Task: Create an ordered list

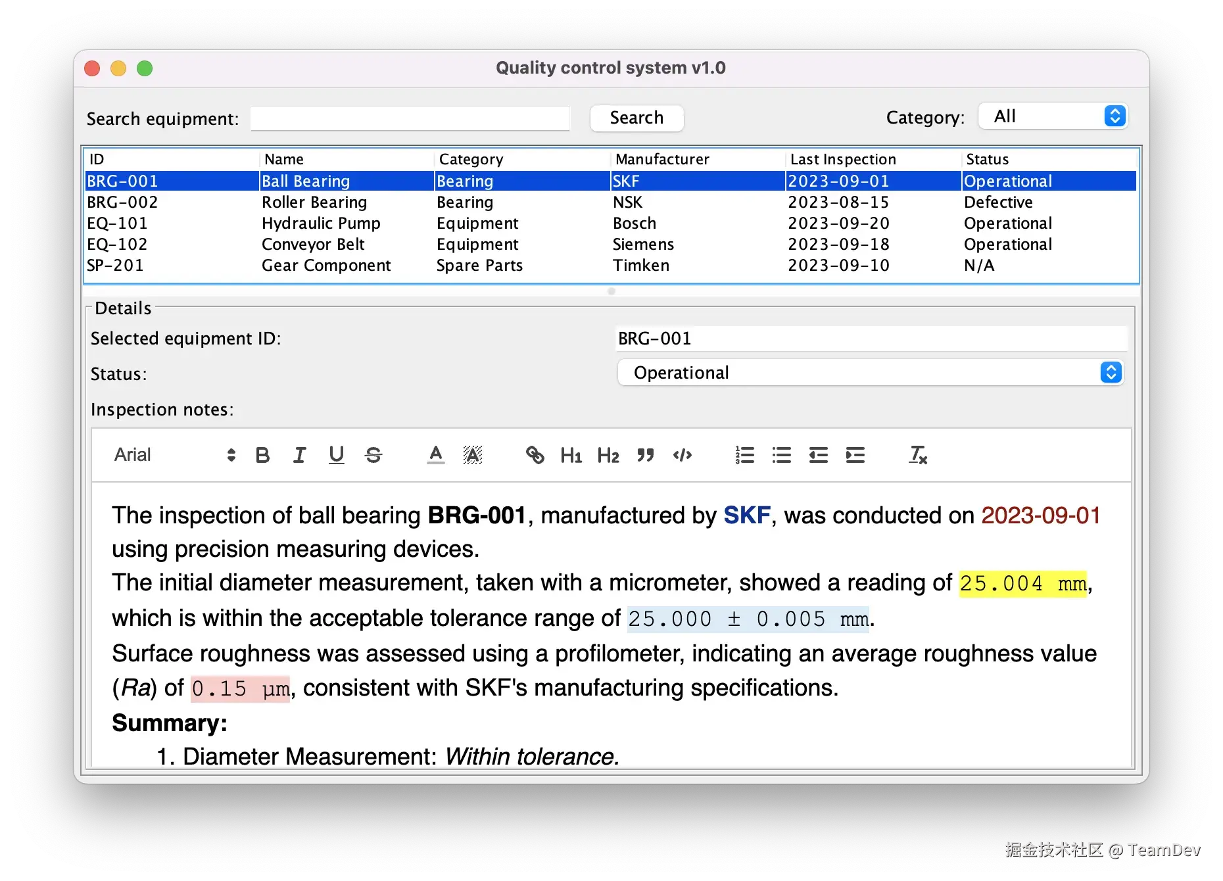Action: point(744,455)
